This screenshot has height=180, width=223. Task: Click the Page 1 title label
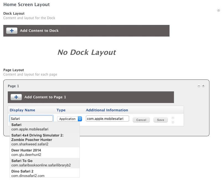pos(13,86)
